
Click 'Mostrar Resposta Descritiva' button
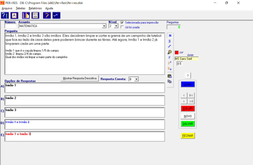point(80,78)
